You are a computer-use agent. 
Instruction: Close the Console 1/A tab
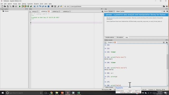[115, 42]
